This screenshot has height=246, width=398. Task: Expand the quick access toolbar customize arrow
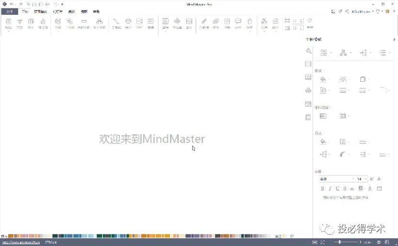tap(62, 4)
